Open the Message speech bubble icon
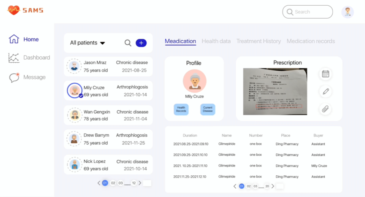This screenshot has height=197, width=365. [14, 77]
